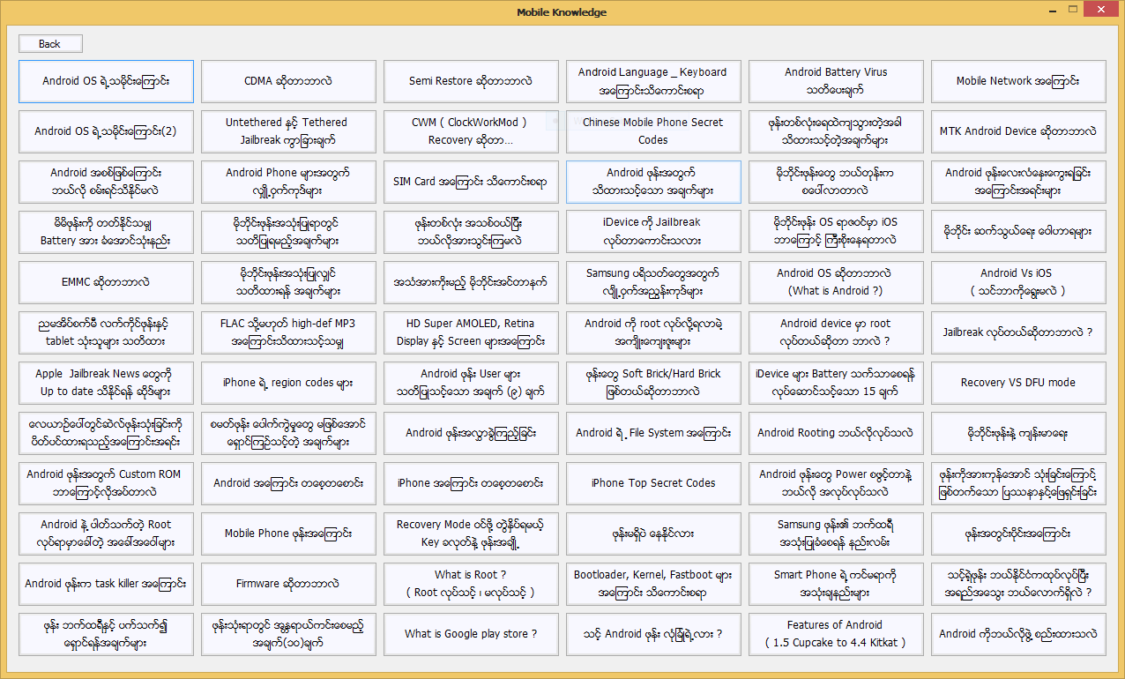
Task: Open Samsung secret codes topic
Action: coord(653,282)
